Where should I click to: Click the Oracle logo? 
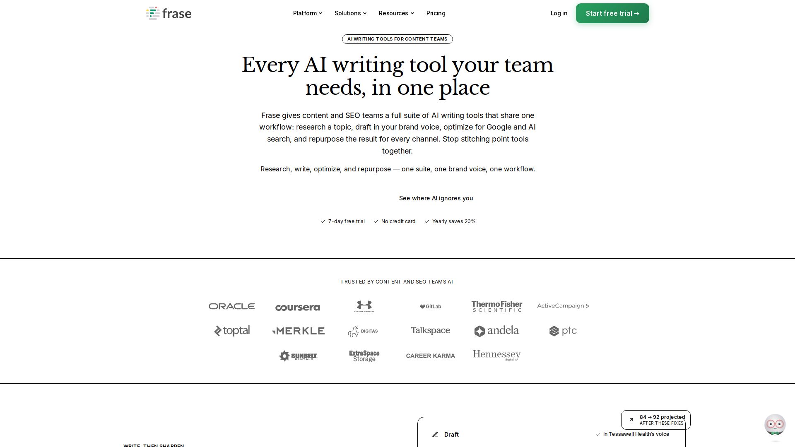pyautogui.click(x=231, y=306)
